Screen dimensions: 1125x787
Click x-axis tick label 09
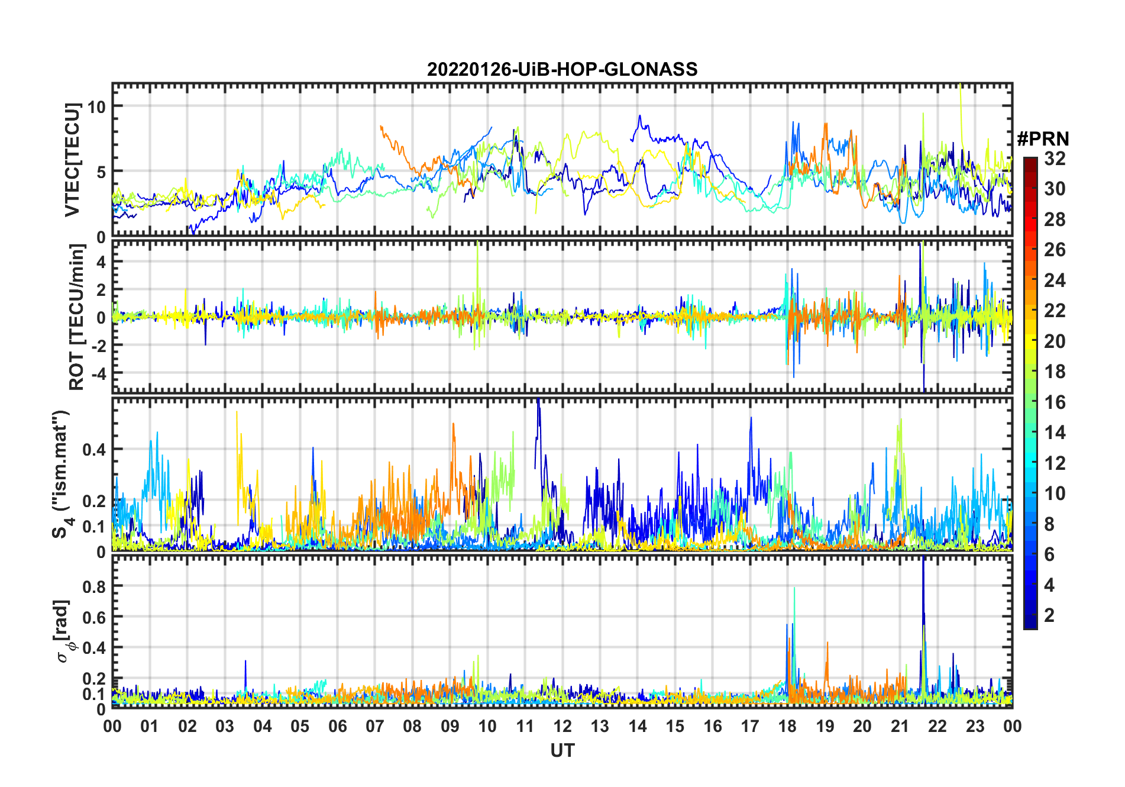(450, 726)
